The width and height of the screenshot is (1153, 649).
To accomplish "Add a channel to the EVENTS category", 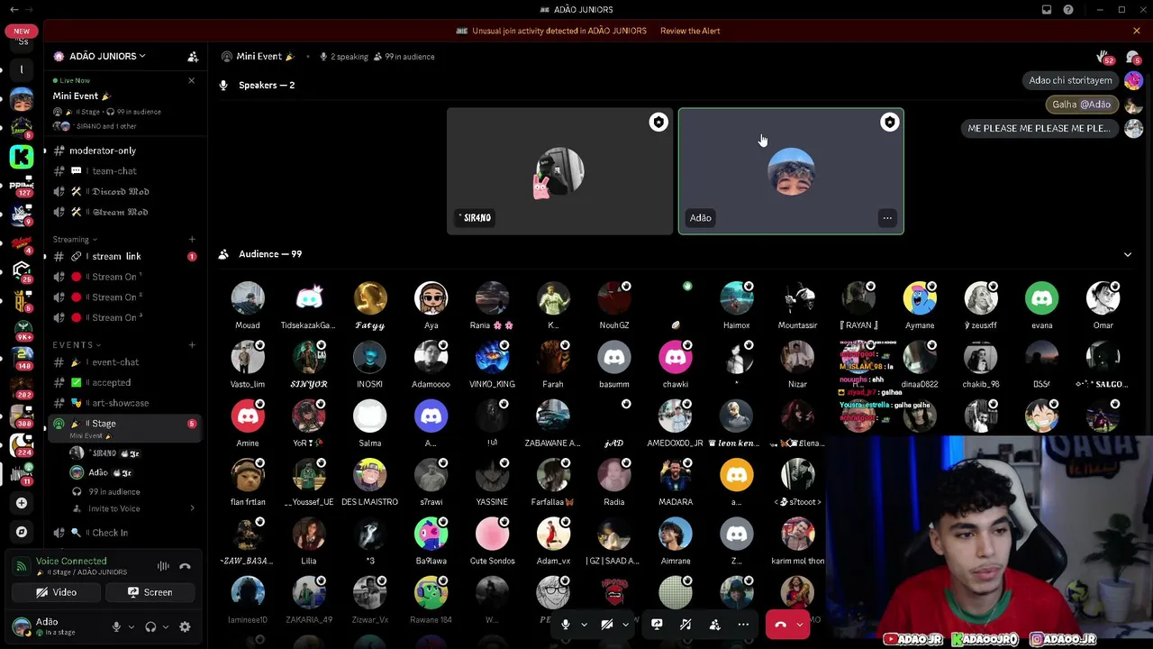I will (x=192, y=345).
